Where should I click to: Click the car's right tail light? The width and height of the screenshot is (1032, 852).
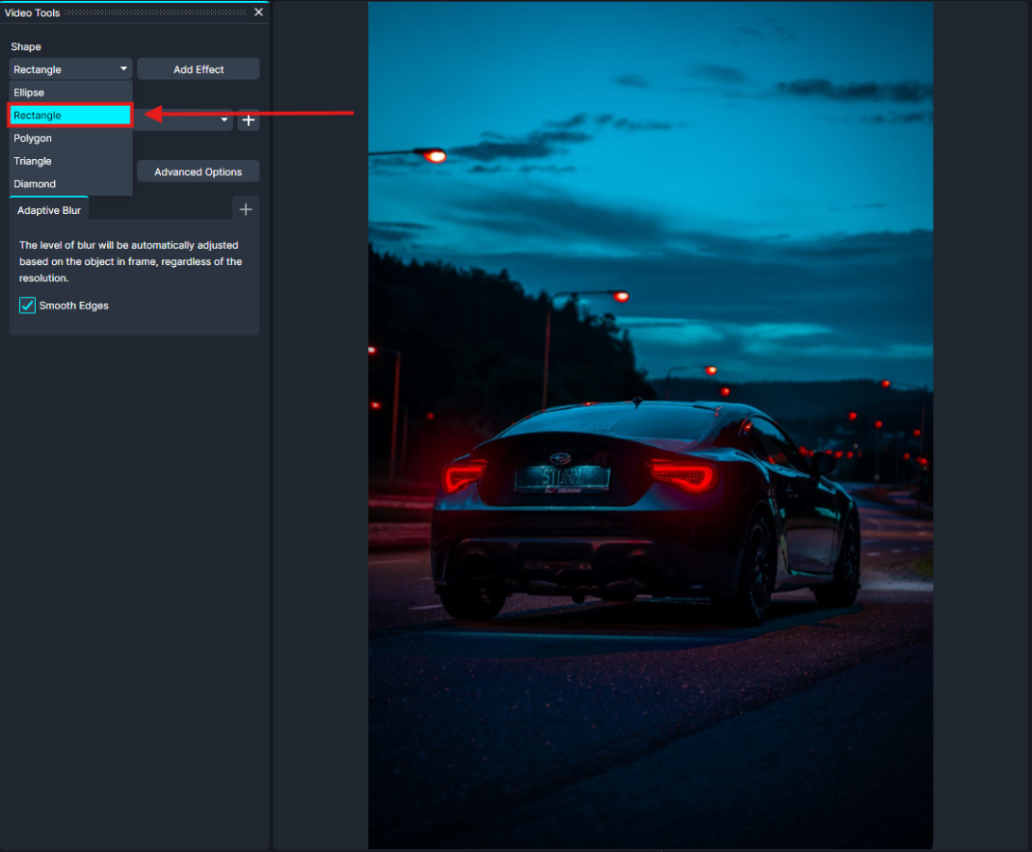[x=683, y=475]
